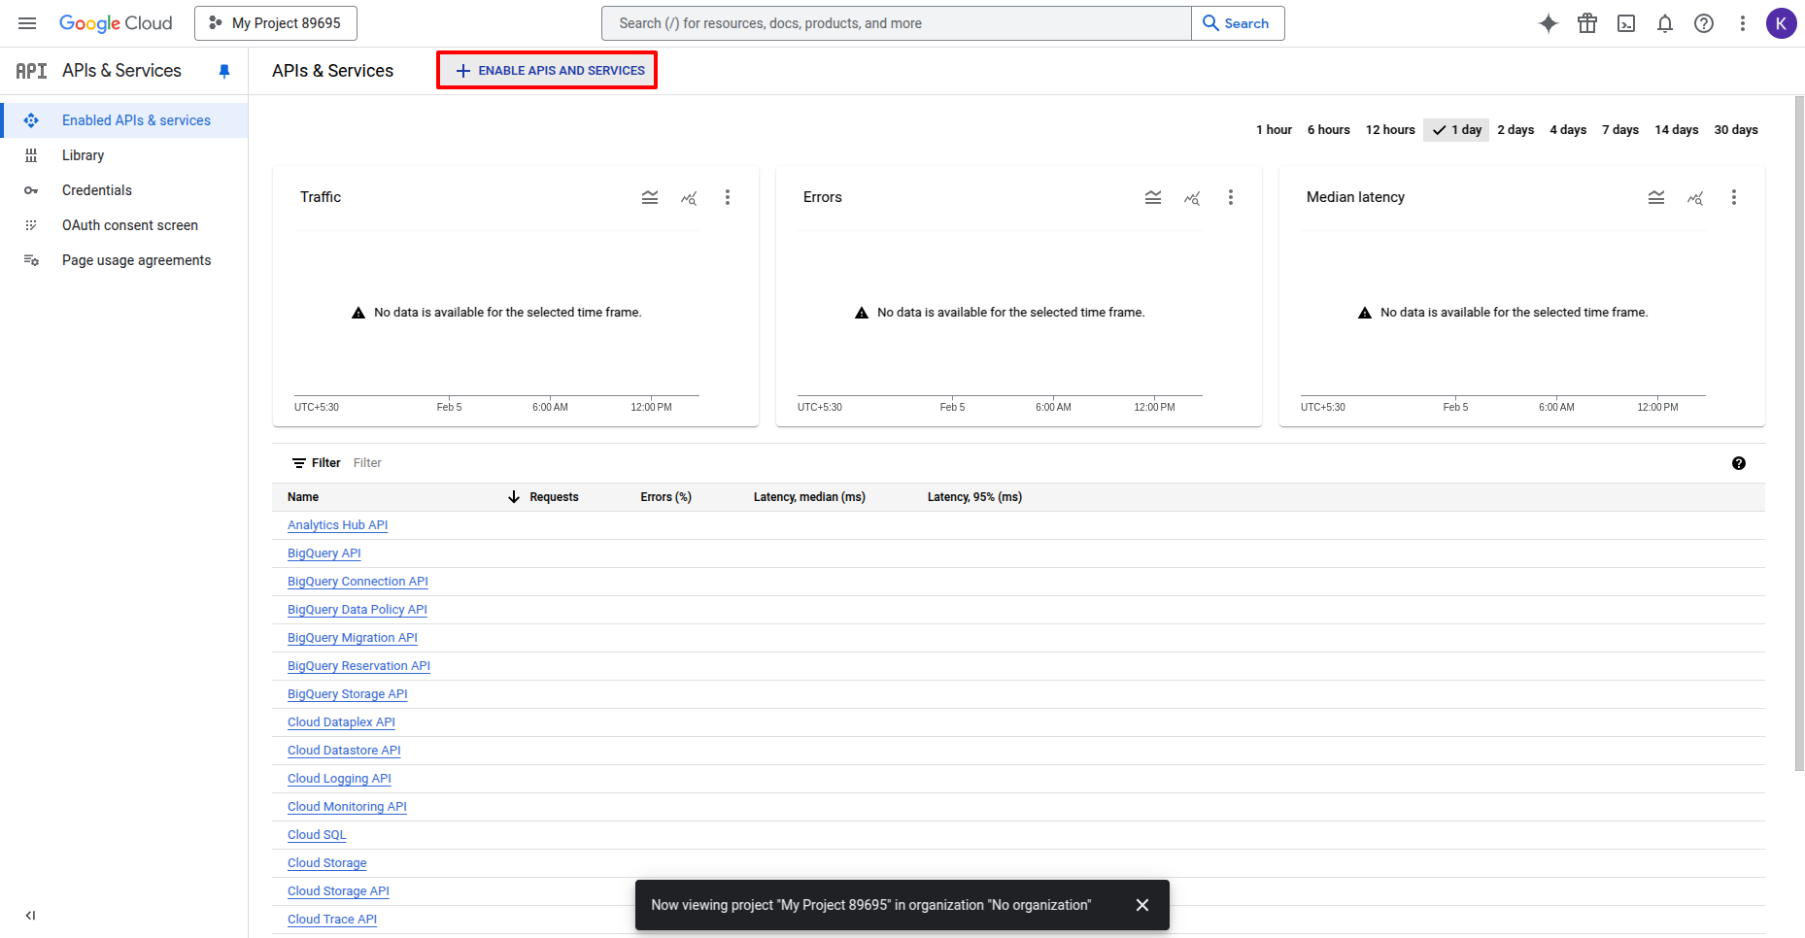
Task: Sort by Errors (%) column header
Action: click(x=665, y=497)
